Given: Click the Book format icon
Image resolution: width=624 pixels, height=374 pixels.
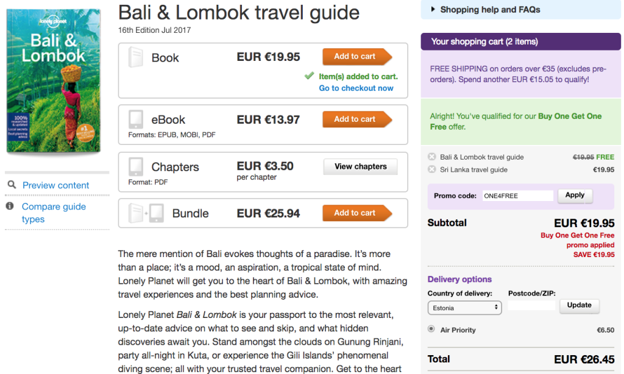Looking at the screenshot, I should coord(135,57).
